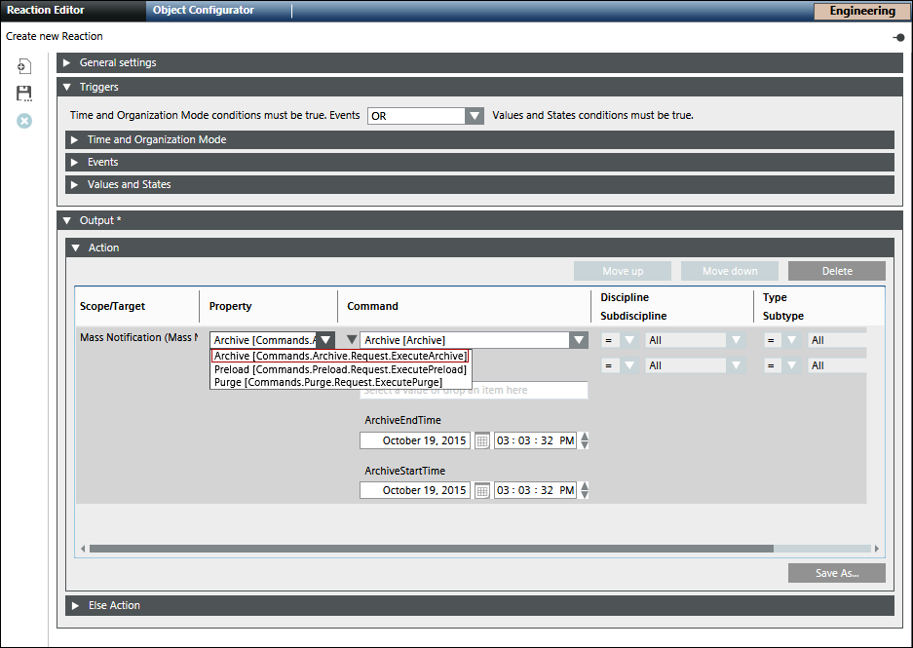Select Preload option from property list
Viewport: 913px width, 648px height.
340,369
